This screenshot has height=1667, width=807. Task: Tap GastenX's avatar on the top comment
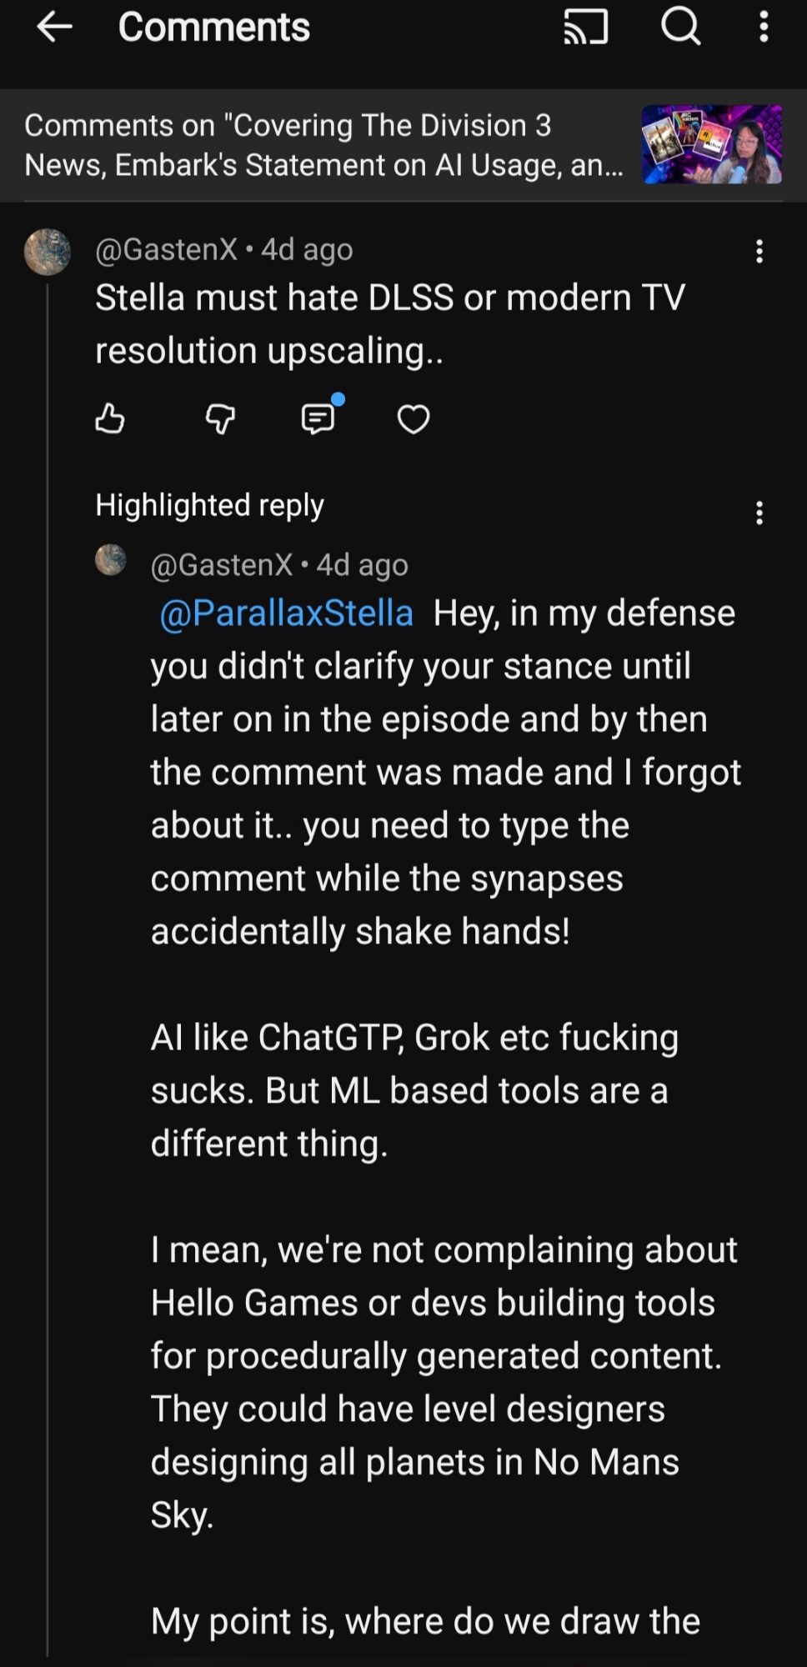48,251
